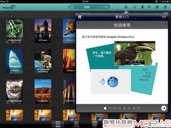
Task: Open the 03 Animals lion video
Action: [x=69, y=31]
